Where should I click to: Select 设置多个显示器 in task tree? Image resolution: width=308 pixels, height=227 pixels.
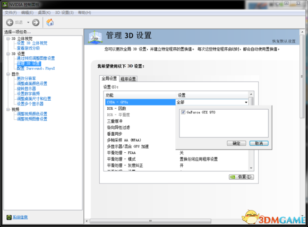tap(30, 104)
